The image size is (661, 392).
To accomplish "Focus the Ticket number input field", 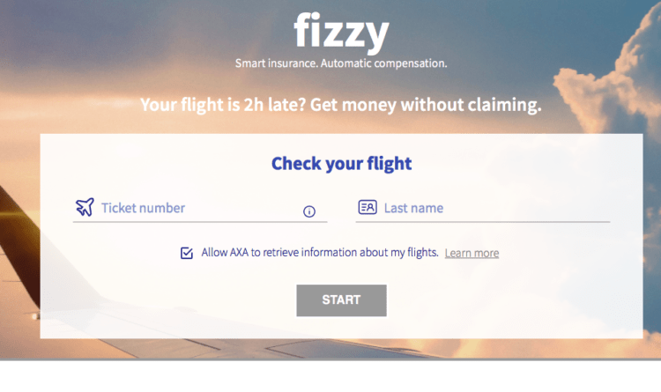I will tap(194, 209).
